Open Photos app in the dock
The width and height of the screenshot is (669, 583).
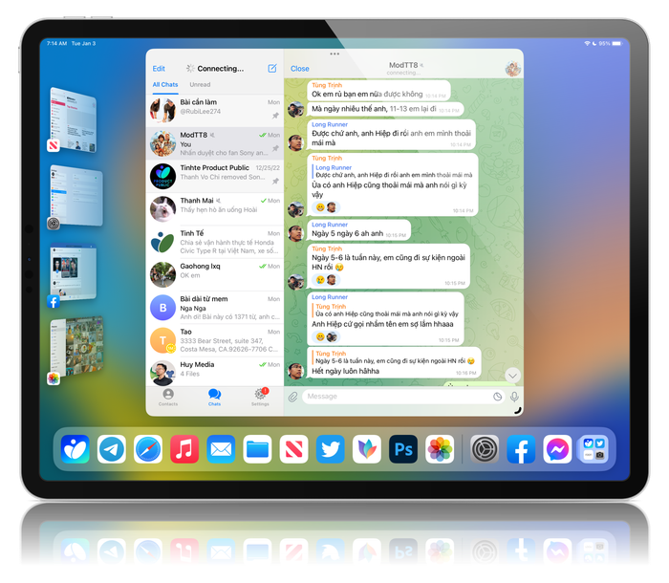tap(440, 449)
